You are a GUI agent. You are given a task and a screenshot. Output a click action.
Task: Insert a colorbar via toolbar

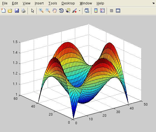pyautogui.click(x=96, y=11)
